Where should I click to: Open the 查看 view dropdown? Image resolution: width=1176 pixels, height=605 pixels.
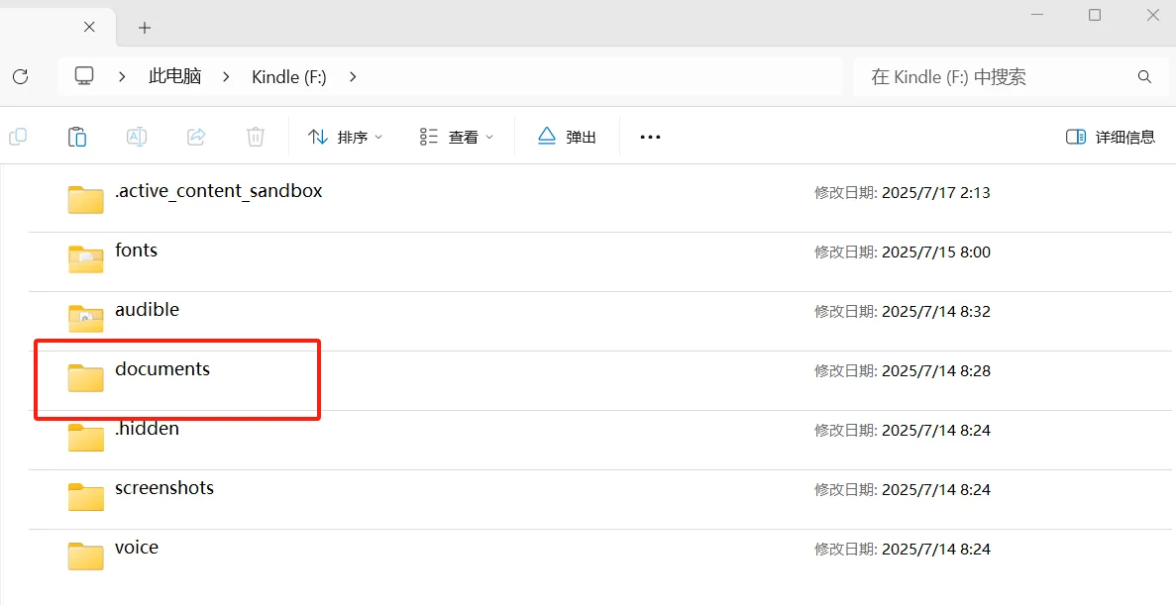(456, 138)
